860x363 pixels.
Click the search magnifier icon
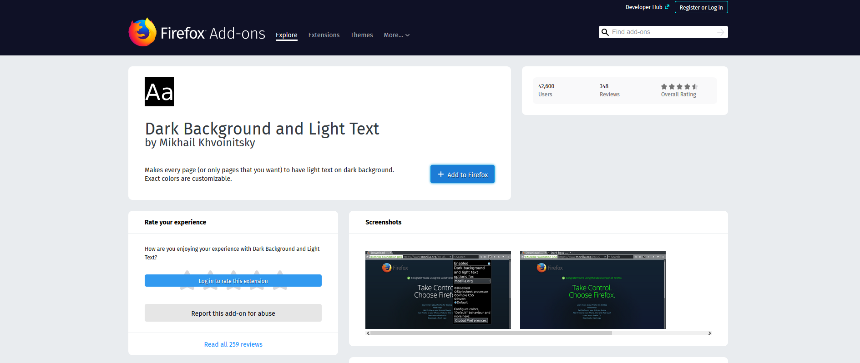coord(605,32)
